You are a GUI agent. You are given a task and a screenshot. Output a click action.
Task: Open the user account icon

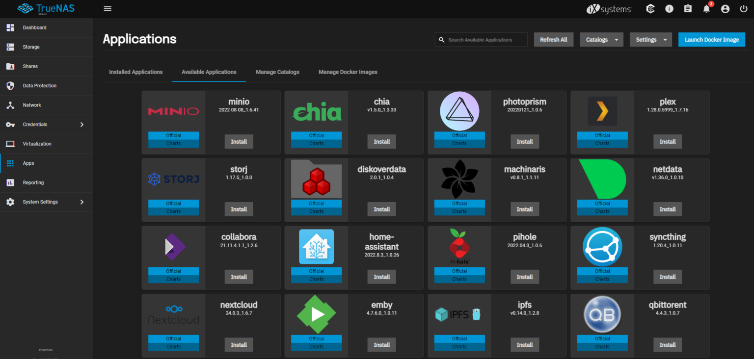click(x=725, y=9)
